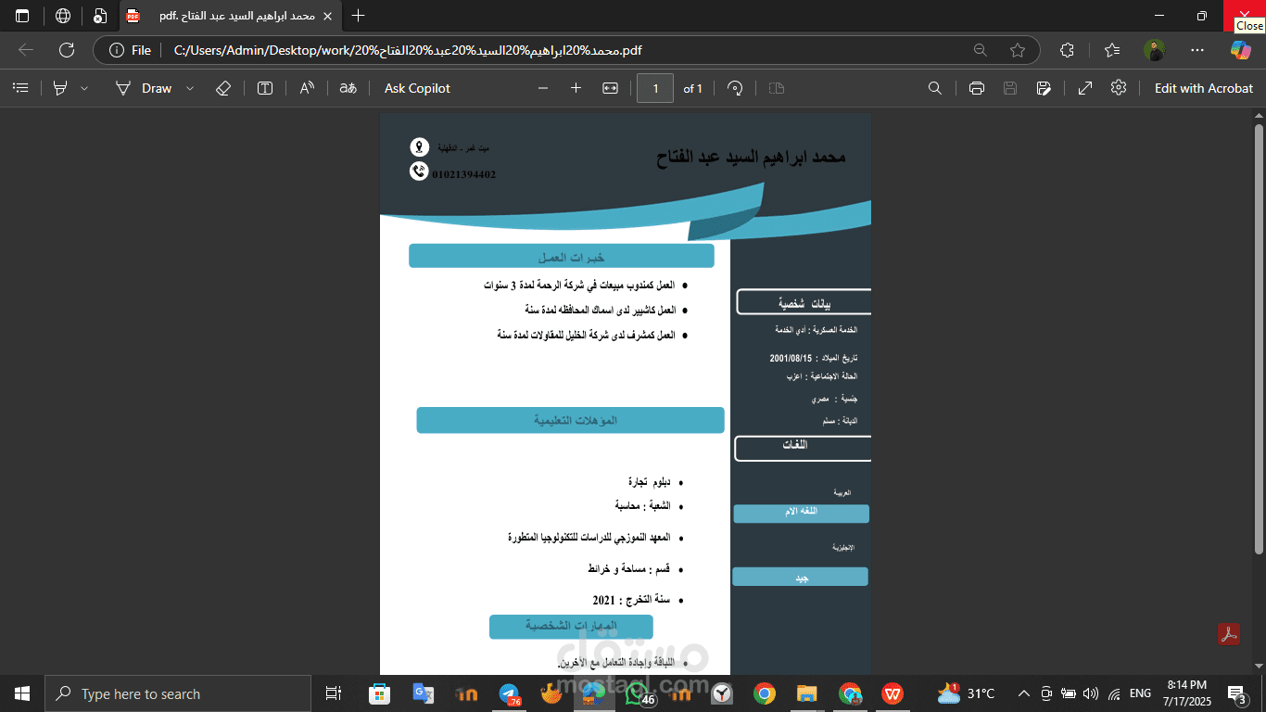Image resolution: width=1266 pixels, height=712 pixels.
Task: Switch the ENG input language
Action: pos(1140,693)
